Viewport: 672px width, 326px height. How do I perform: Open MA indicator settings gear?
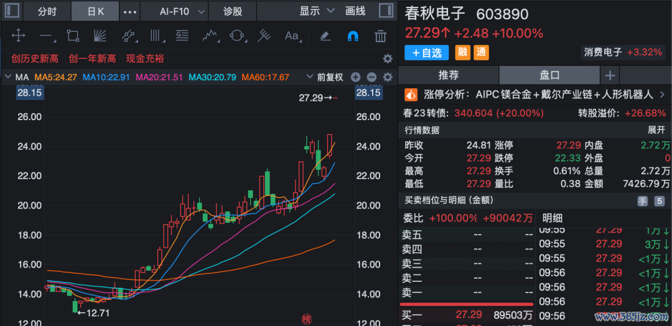coord(388,78)
